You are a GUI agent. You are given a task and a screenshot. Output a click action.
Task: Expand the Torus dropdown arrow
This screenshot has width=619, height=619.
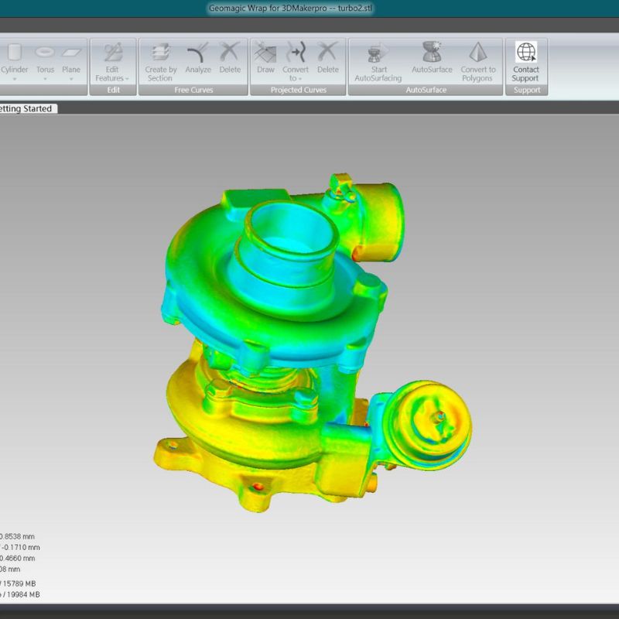(x=45, y=79)
